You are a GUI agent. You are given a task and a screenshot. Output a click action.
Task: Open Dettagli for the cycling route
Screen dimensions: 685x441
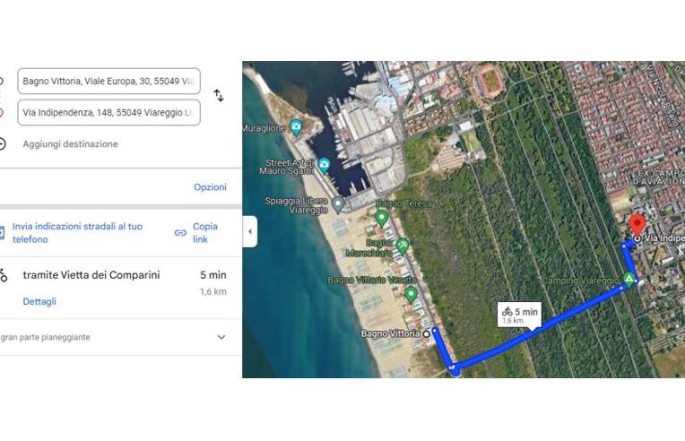[x=39, y=301]
